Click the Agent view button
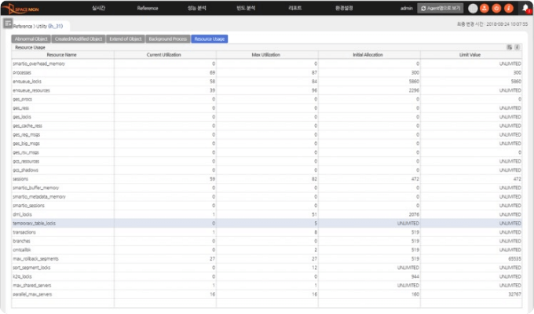 [440, 8]
